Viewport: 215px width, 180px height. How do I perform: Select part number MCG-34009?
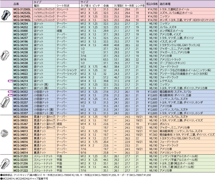[21, 138]
